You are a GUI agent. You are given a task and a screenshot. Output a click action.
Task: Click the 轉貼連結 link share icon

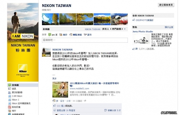pos(71,35)
